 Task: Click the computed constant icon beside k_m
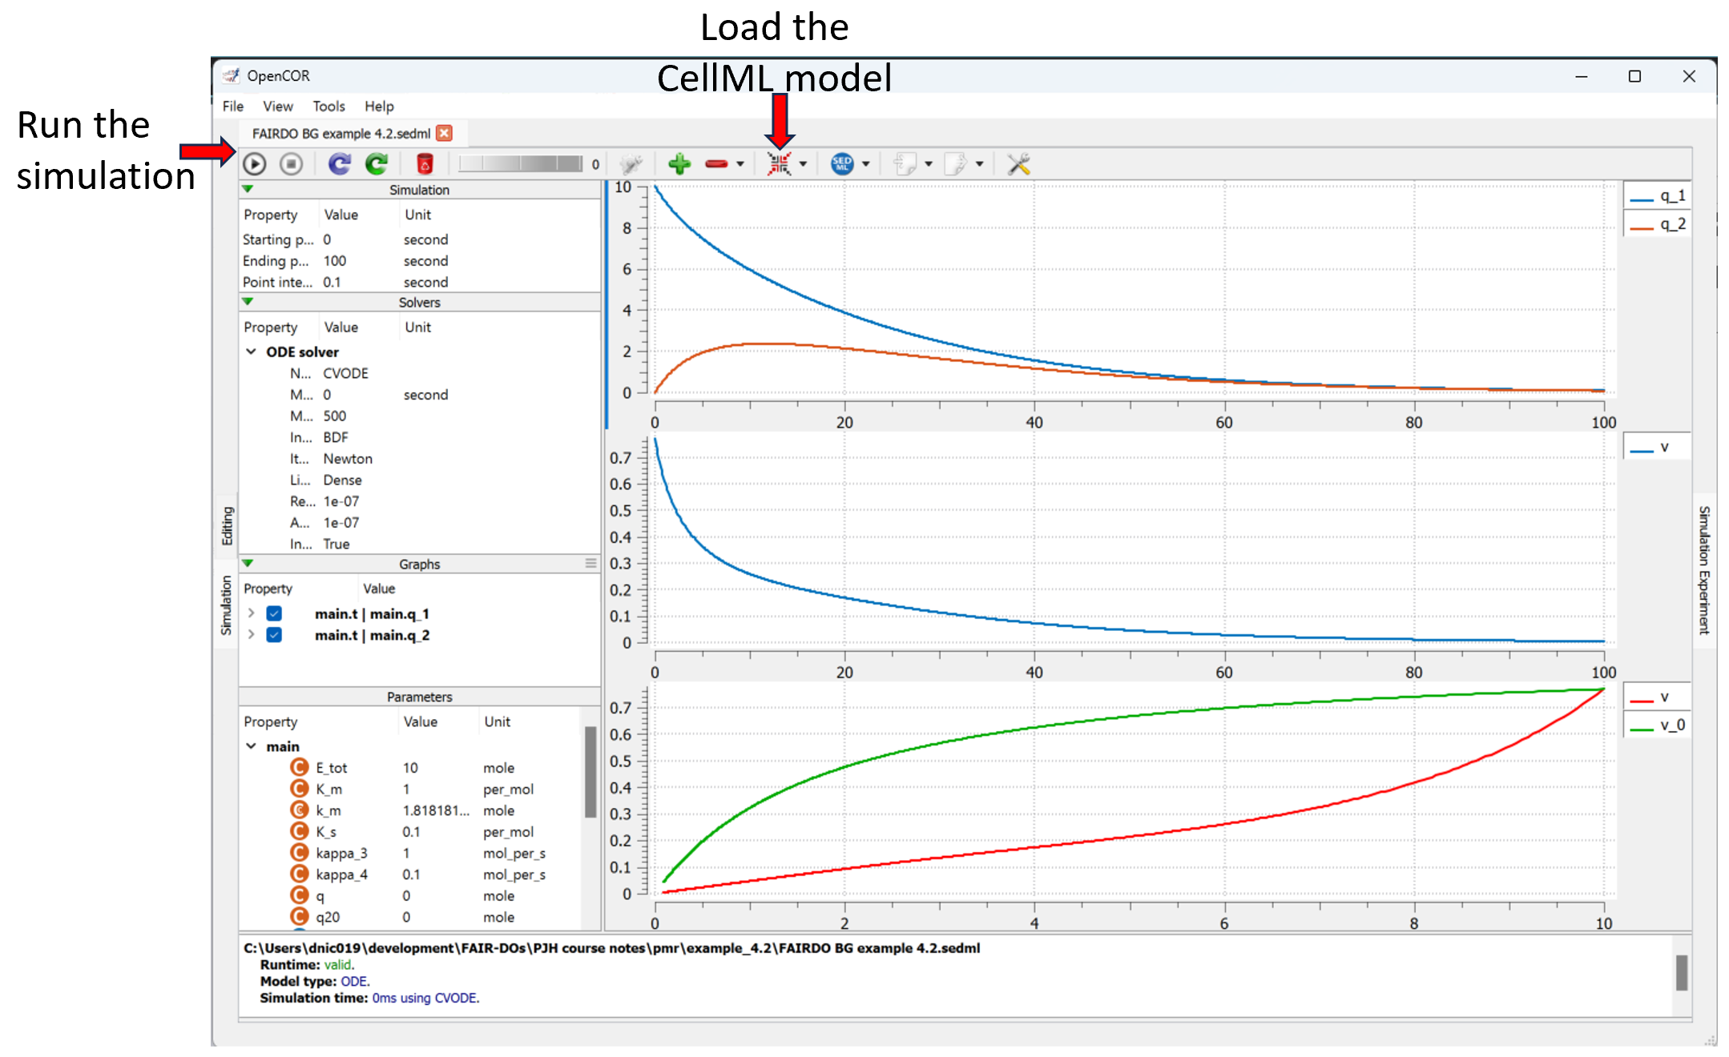point(299,810)
